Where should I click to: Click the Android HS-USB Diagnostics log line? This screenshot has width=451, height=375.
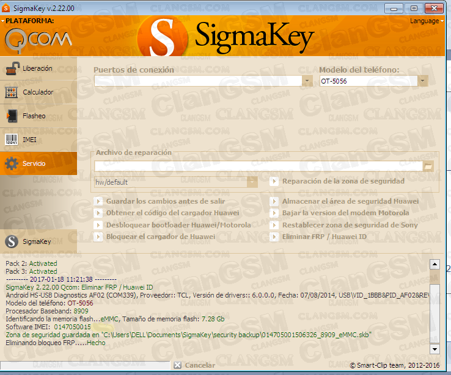[x=217, y=295]
